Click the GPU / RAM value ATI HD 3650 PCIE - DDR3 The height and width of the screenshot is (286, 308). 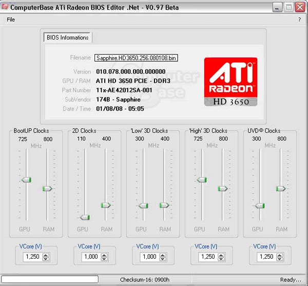[133, 81]
